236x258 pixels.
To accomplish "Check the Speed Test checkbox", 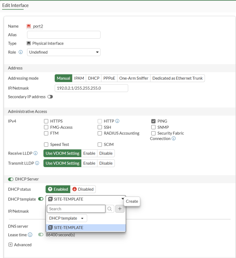I will click(x=46, y=144).
